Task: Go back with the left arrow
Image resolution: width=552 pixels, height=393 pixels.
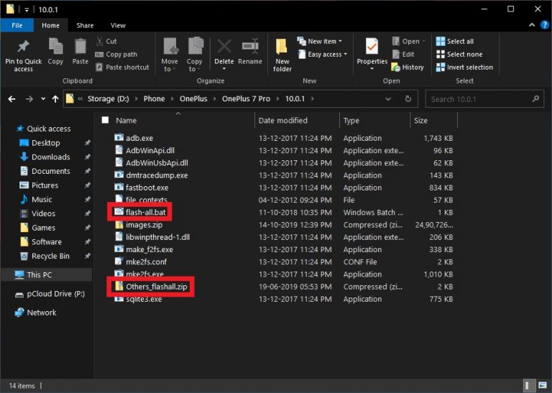Action: 11,99
